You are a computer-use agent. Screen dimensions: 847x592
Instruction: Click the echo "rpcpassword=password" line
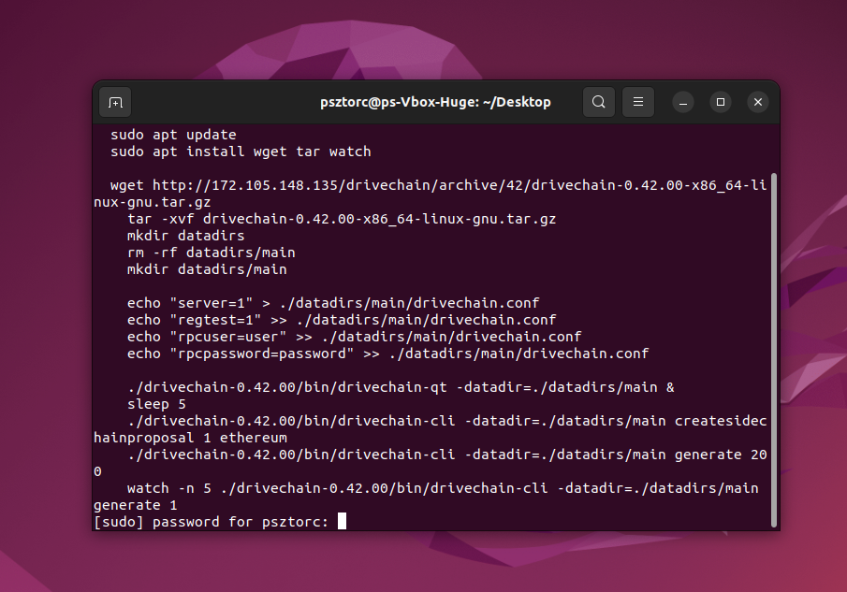point(387,354)
